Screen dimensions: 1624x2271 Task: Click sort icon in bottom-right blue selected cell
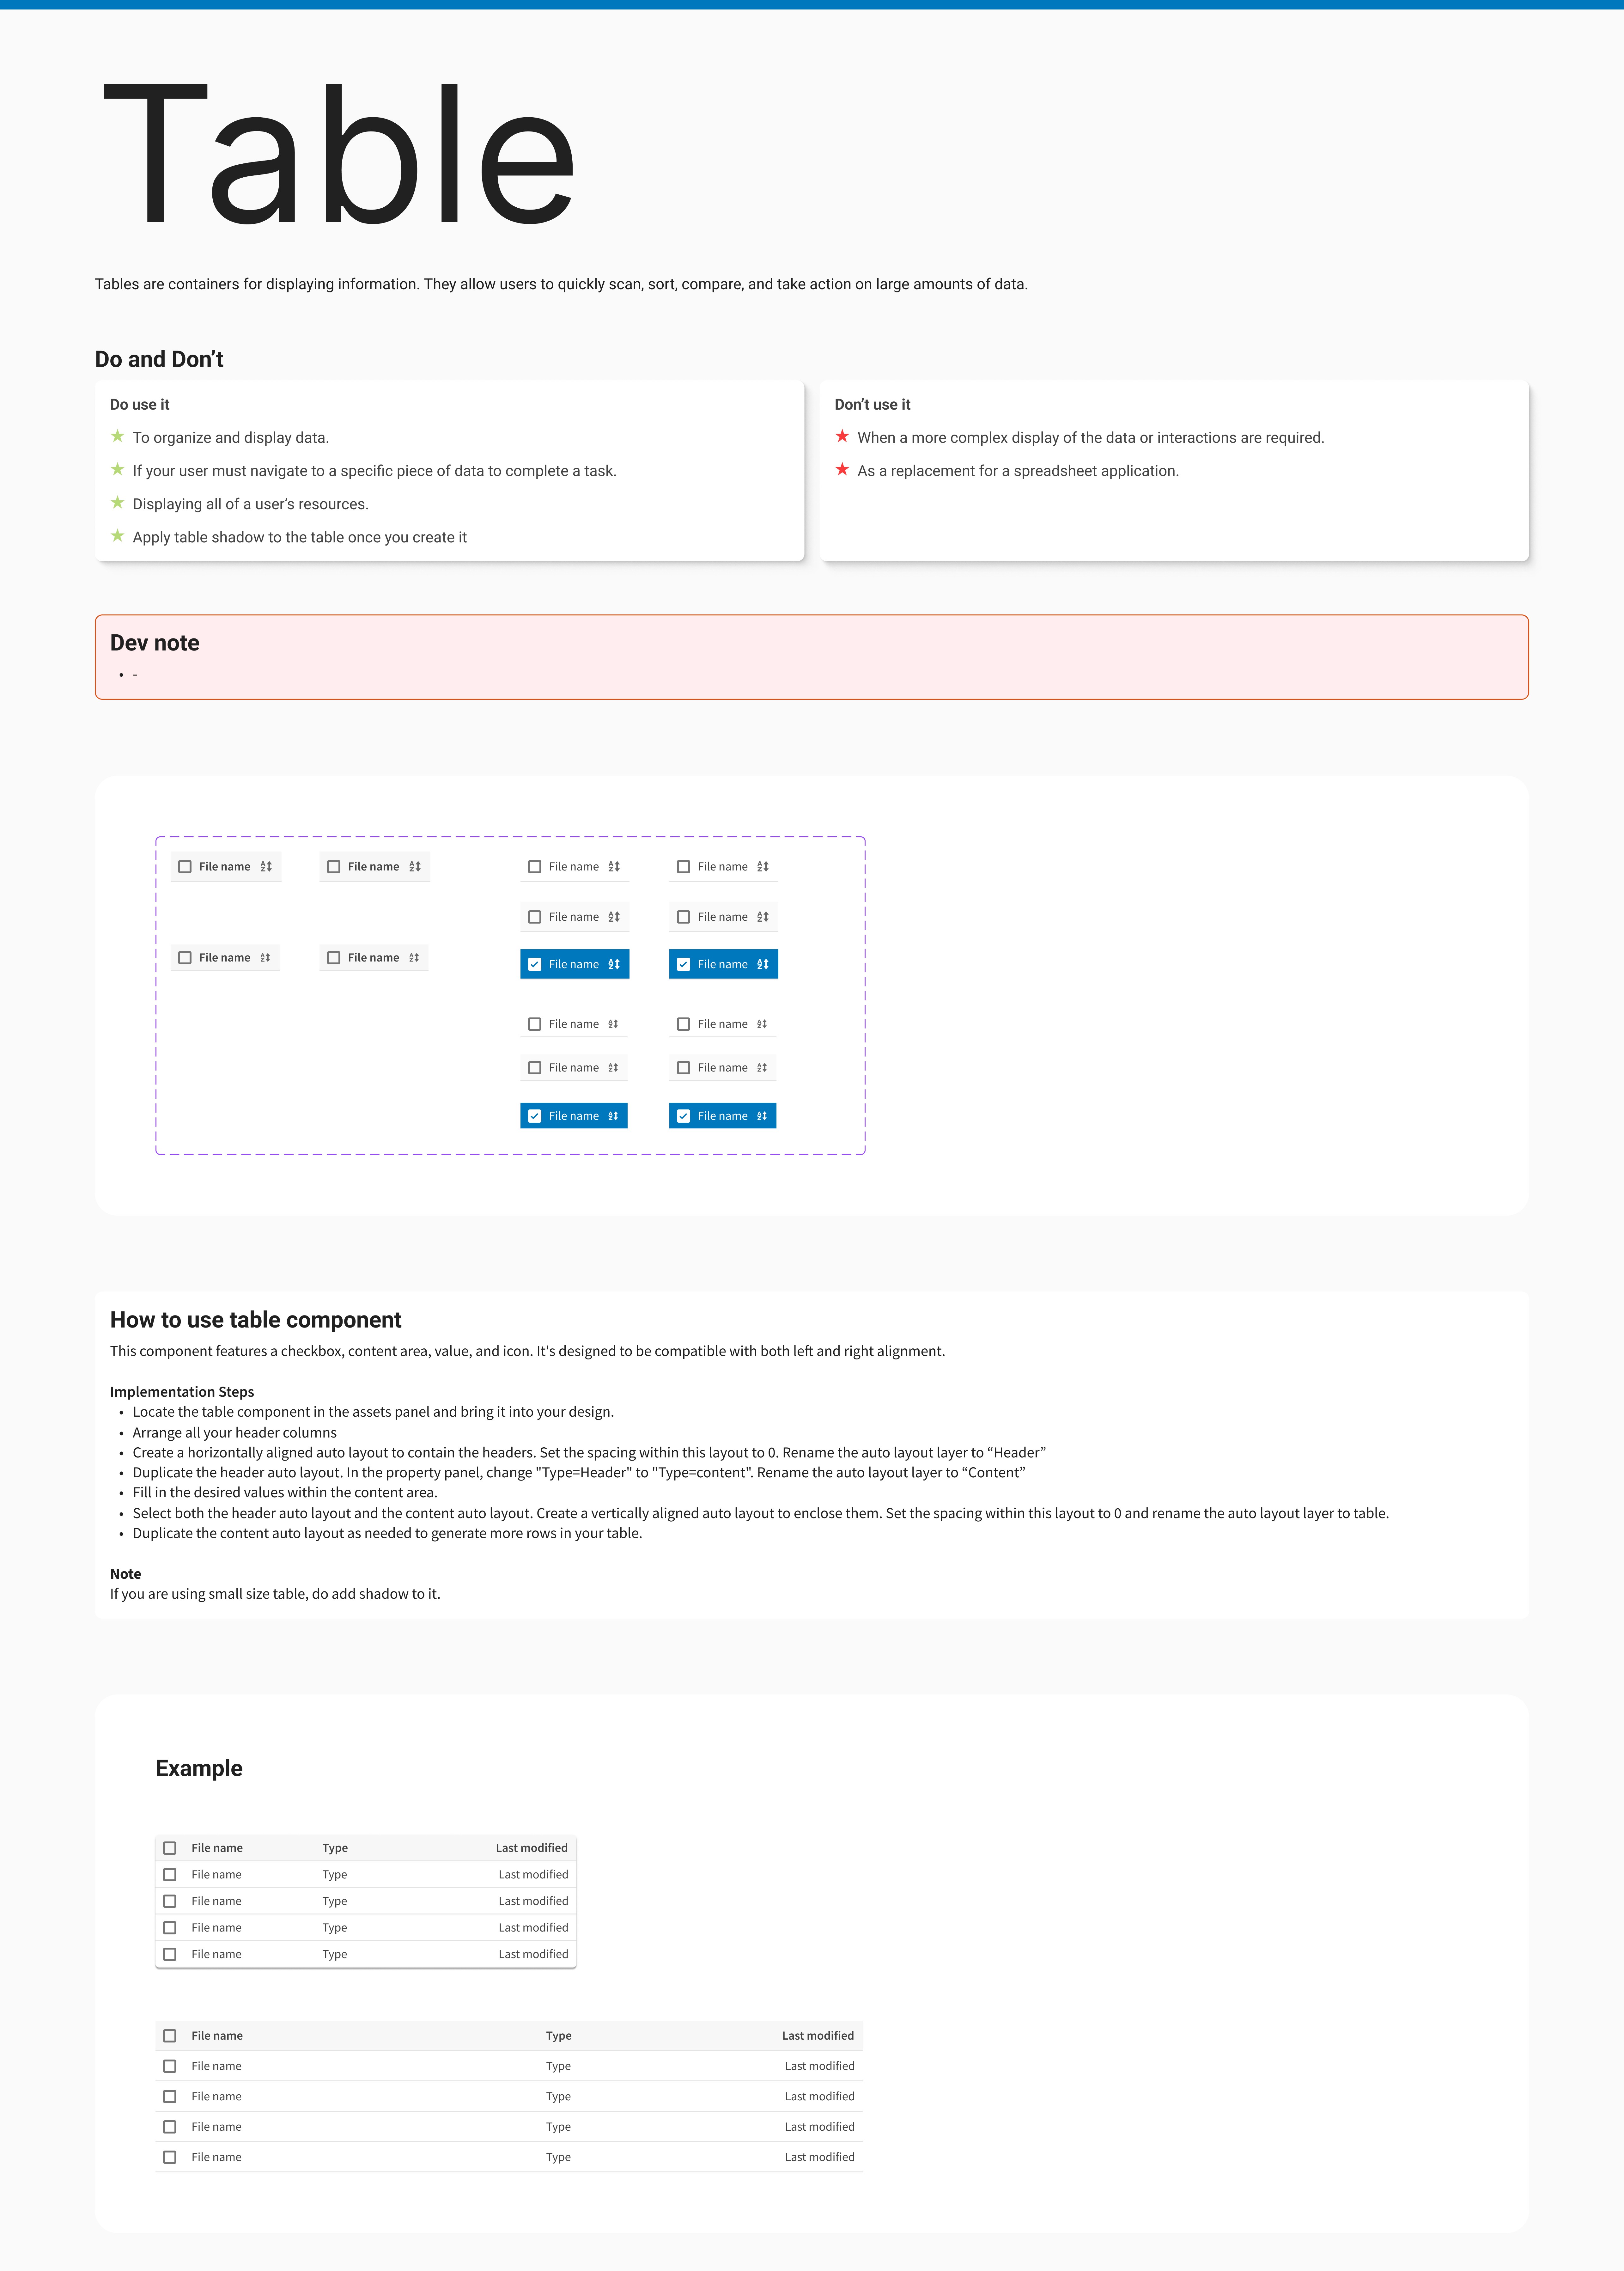point(762,1116)
